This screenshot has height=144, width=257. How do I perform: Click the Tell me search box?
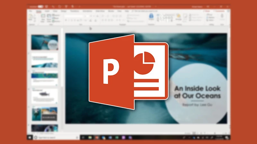[x=145, y=11]
